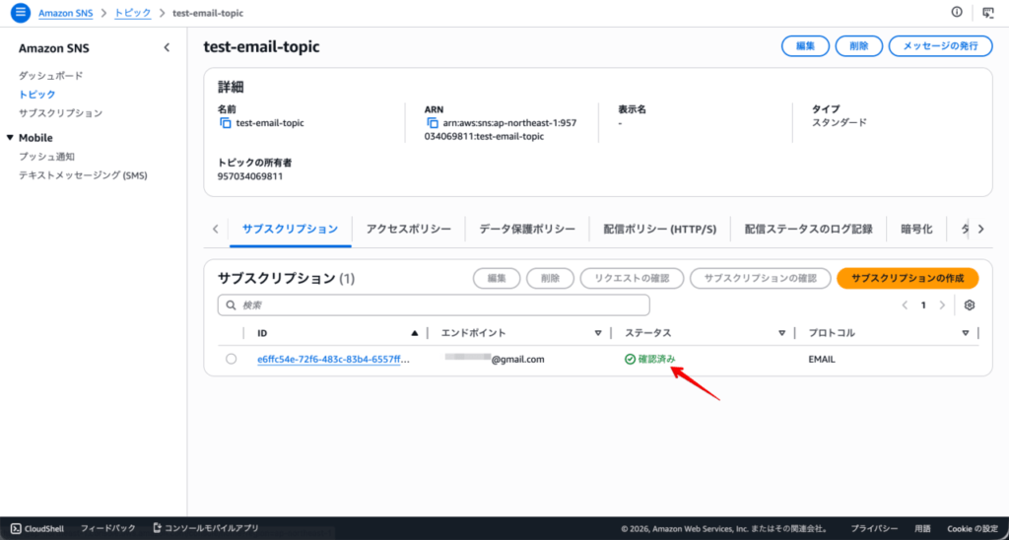Copy the ARN with copy icon

tap(433, 123)
